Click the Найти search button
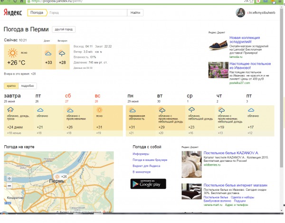The image size is (285, 223). pos(135,13)
